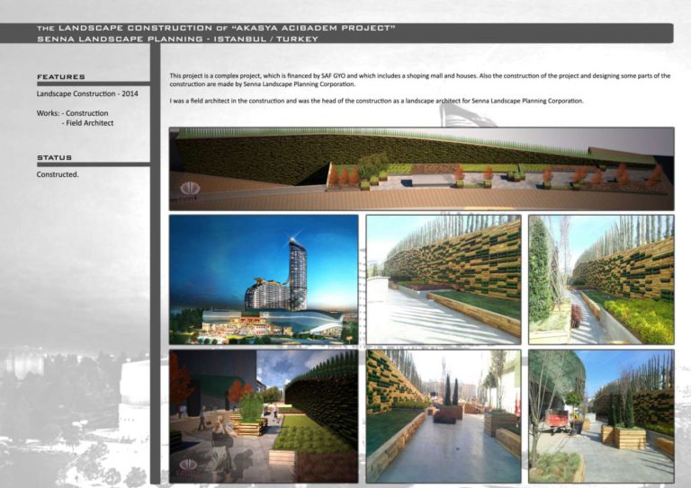Select the "- Field Architect" entry
This screenshot has width=691, height=488.
87,123
